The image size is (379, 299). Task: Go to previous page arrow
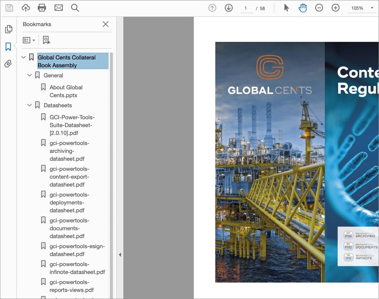pos(212,8)
